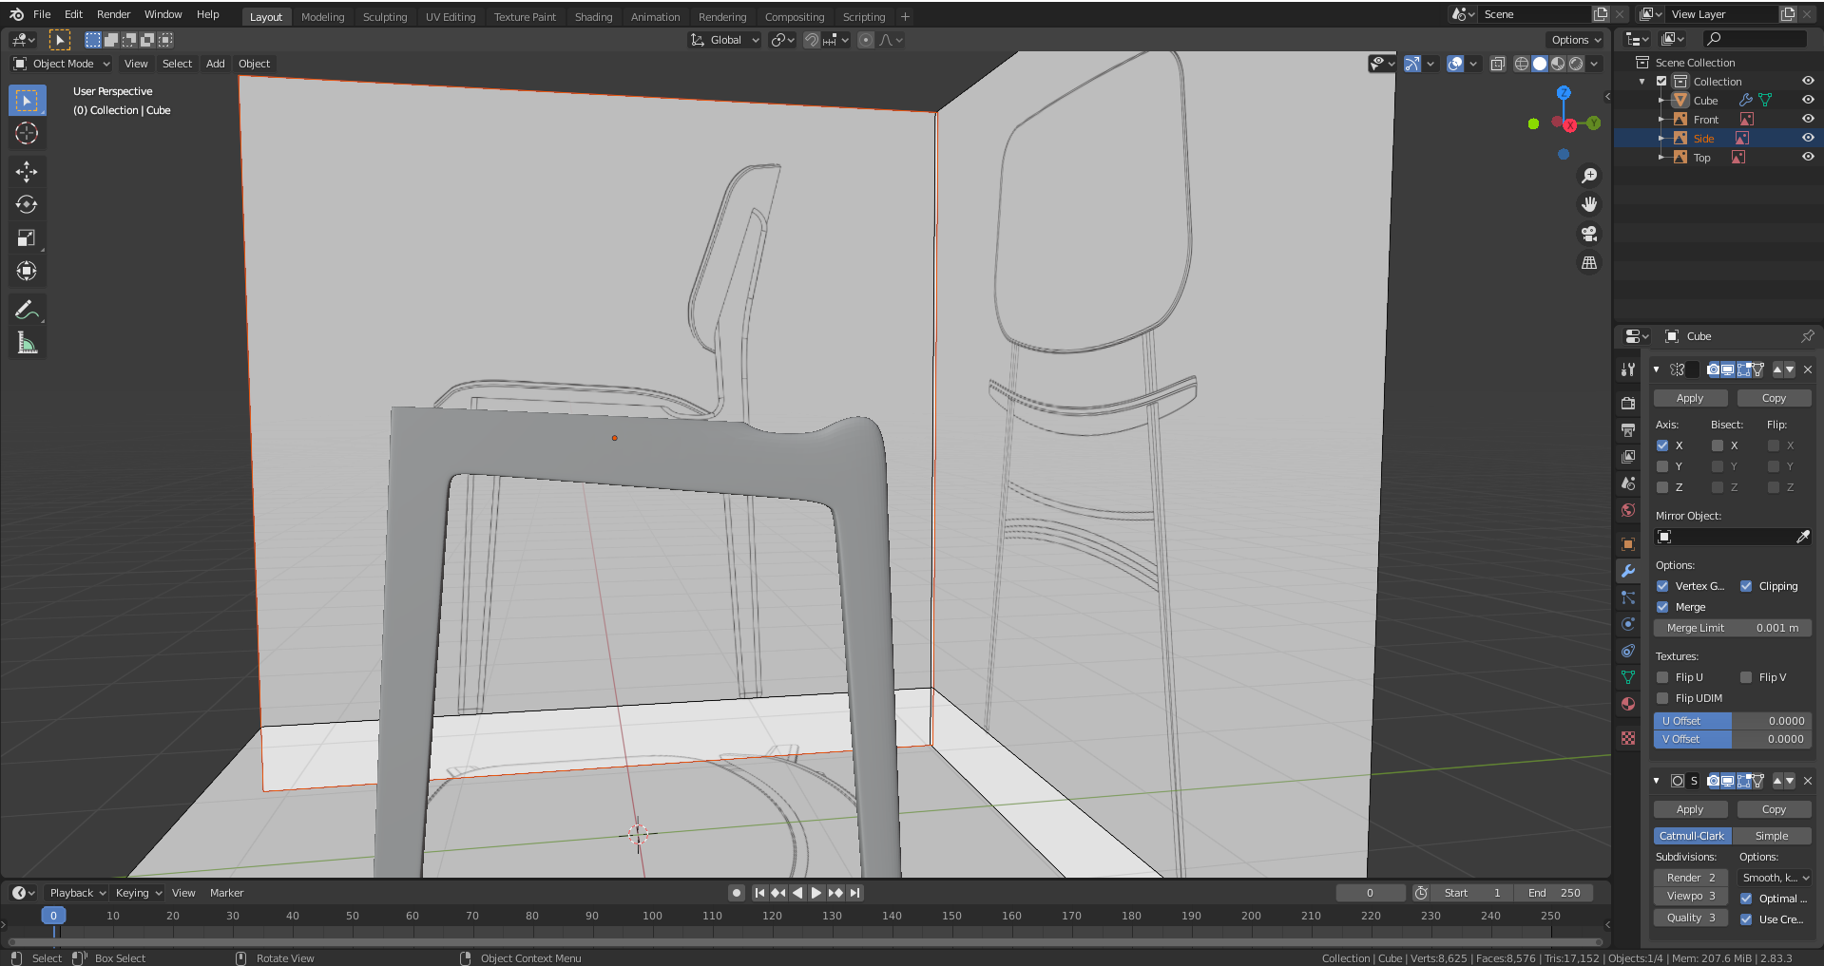Play the animation forward
The height and width of the screenshot is (966, 1824).
click(816, 893)
